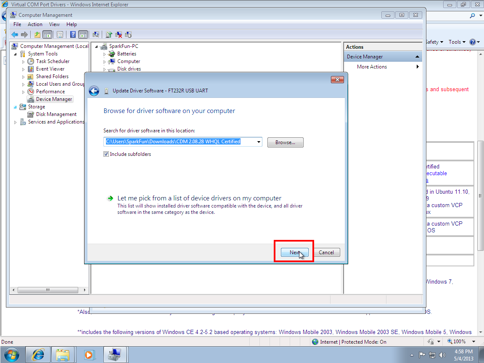Expand the Event Viewer node
Image resolution: width=484 pixels, height=363 pixels.
[23, 69]
